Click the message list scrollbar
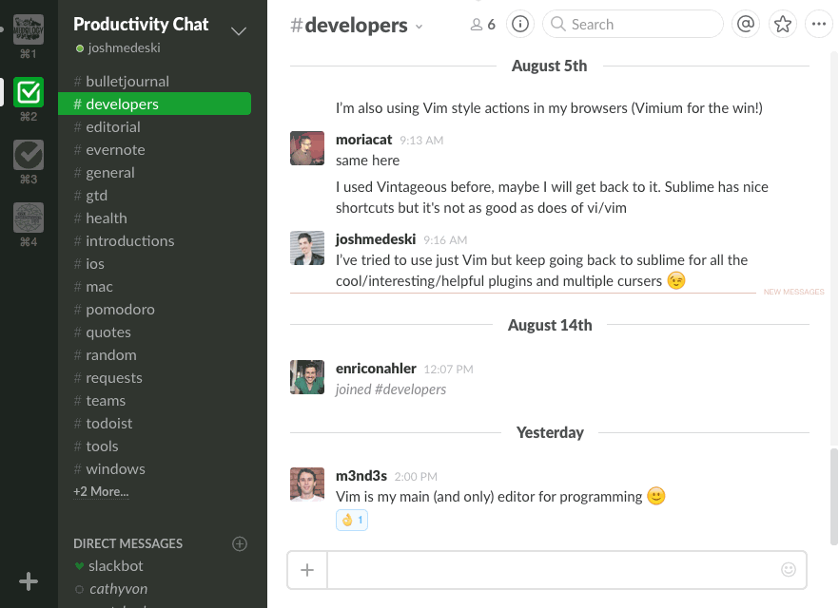The image size is (839, 608). click(x=833, y=494)
